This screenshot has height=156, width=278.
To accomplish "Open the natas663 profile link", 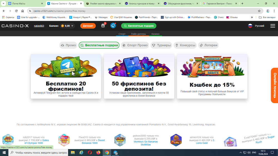I will (39, 26).
